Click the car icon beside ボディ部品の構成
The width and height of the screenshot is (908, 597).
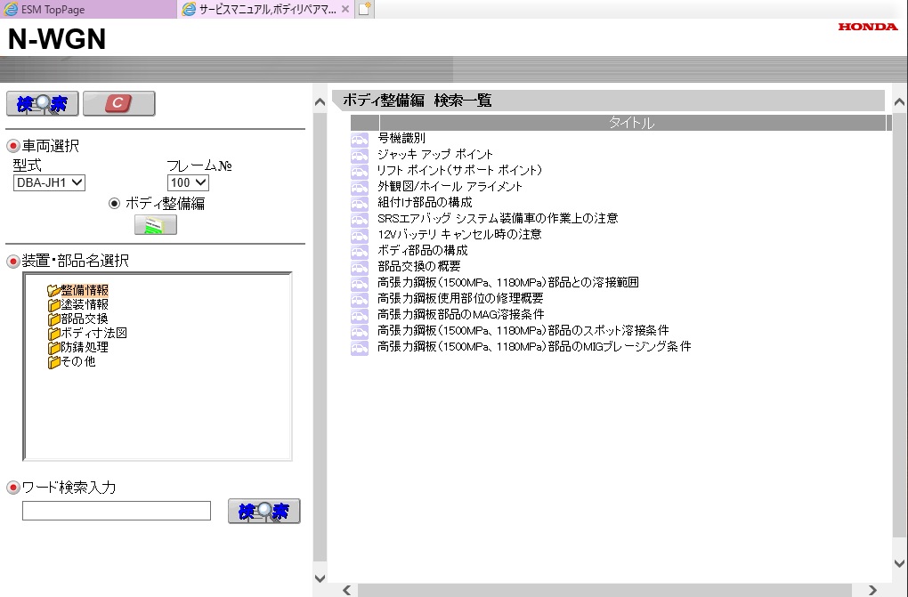(360, 252)
